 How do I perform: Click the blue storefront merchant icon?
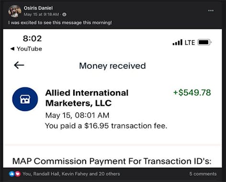(25, 99)
